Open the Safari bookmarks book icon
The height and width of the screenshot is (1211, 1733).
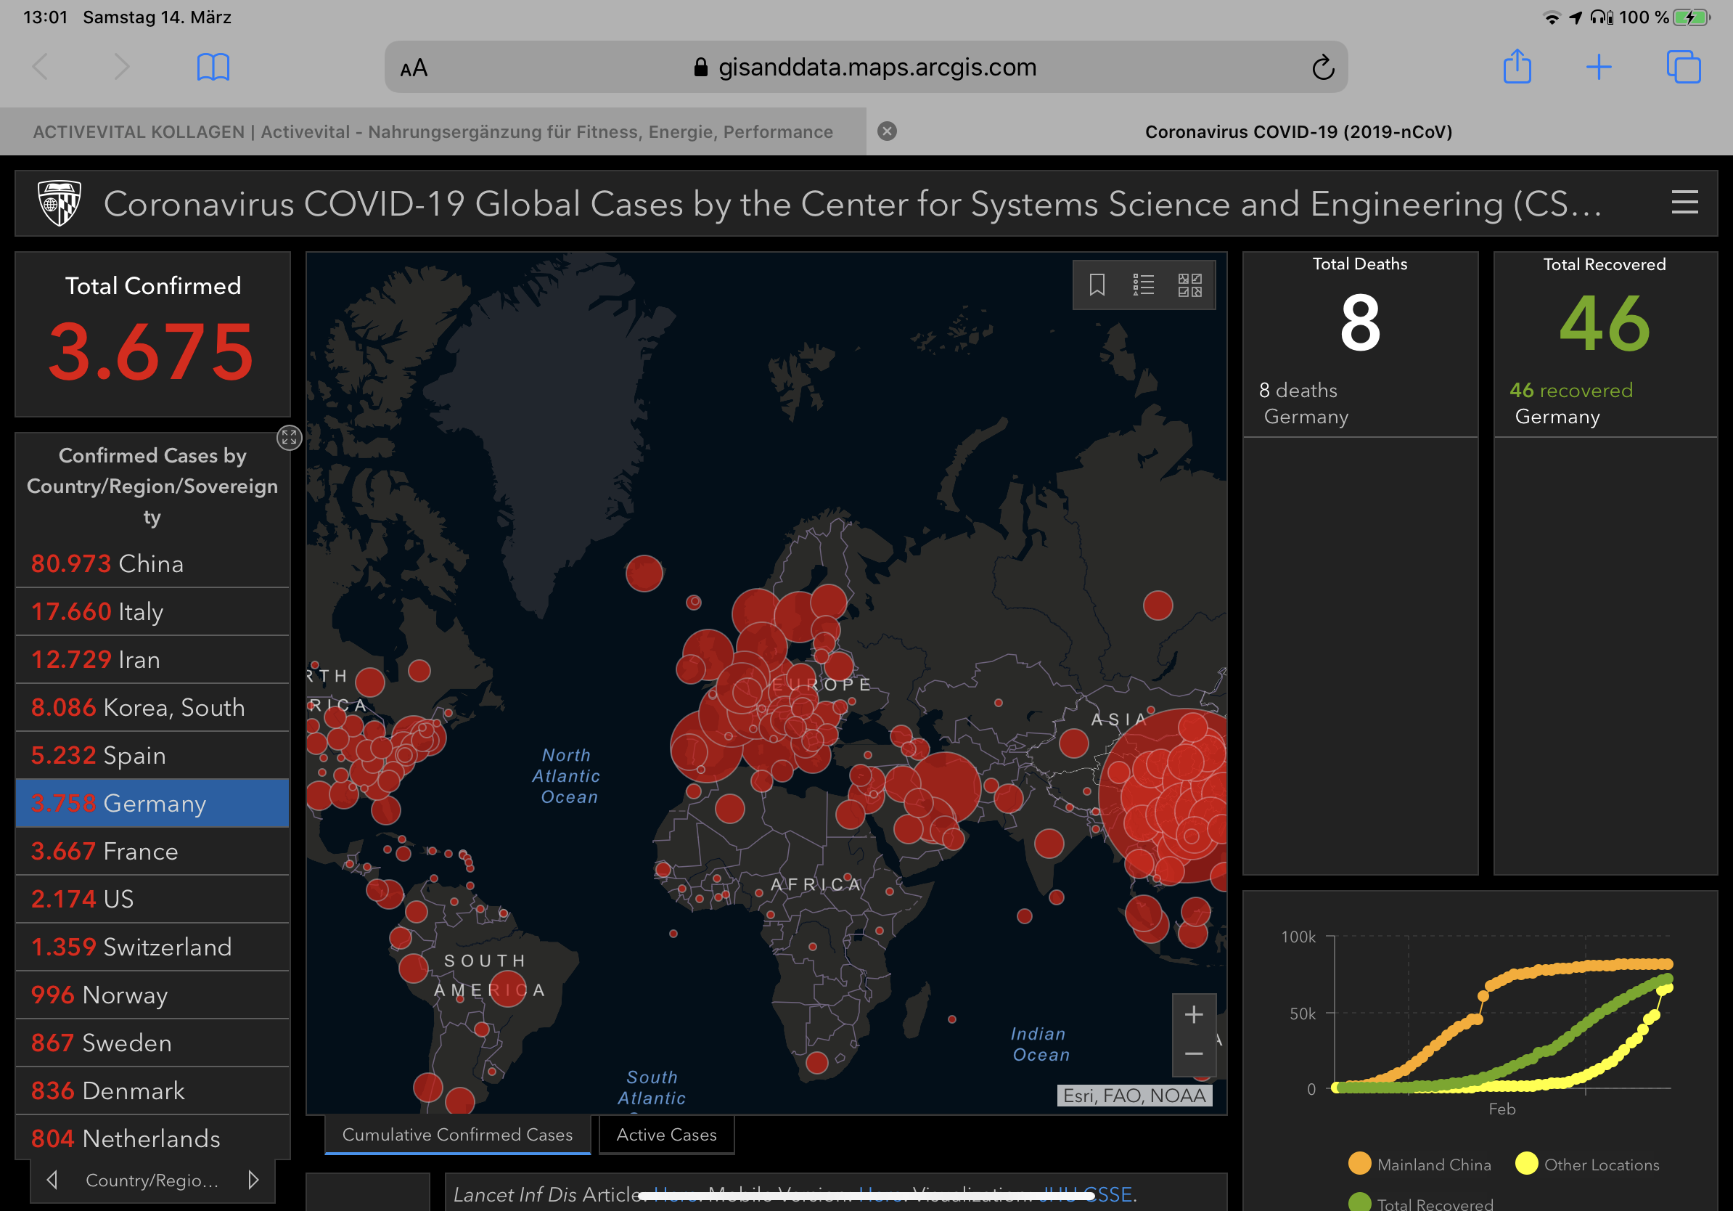tap(213, 68)
